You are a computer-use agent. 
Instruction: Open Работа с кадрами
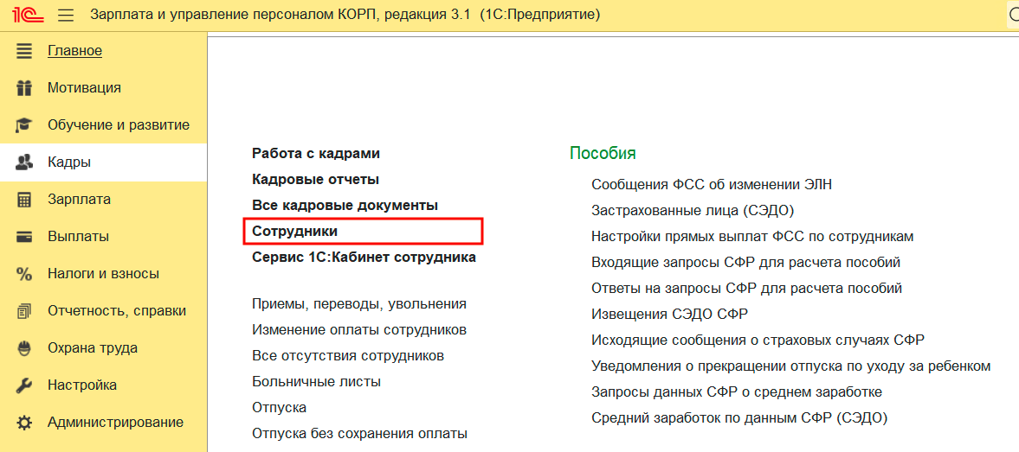point(315,153)
